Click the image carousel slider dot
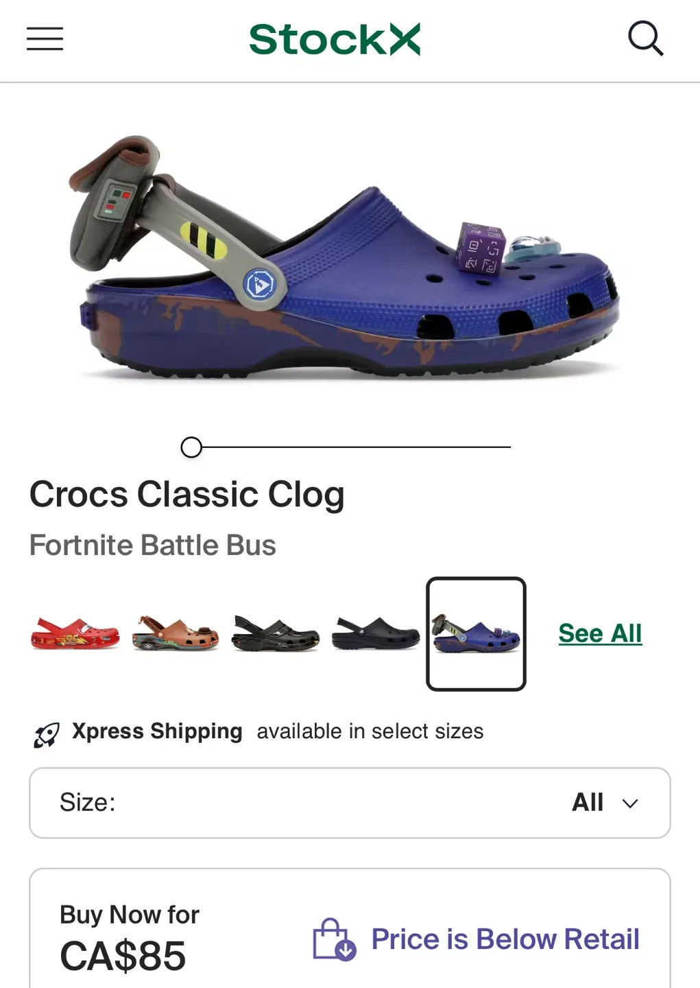700x988 pixels. pos(191,447)
